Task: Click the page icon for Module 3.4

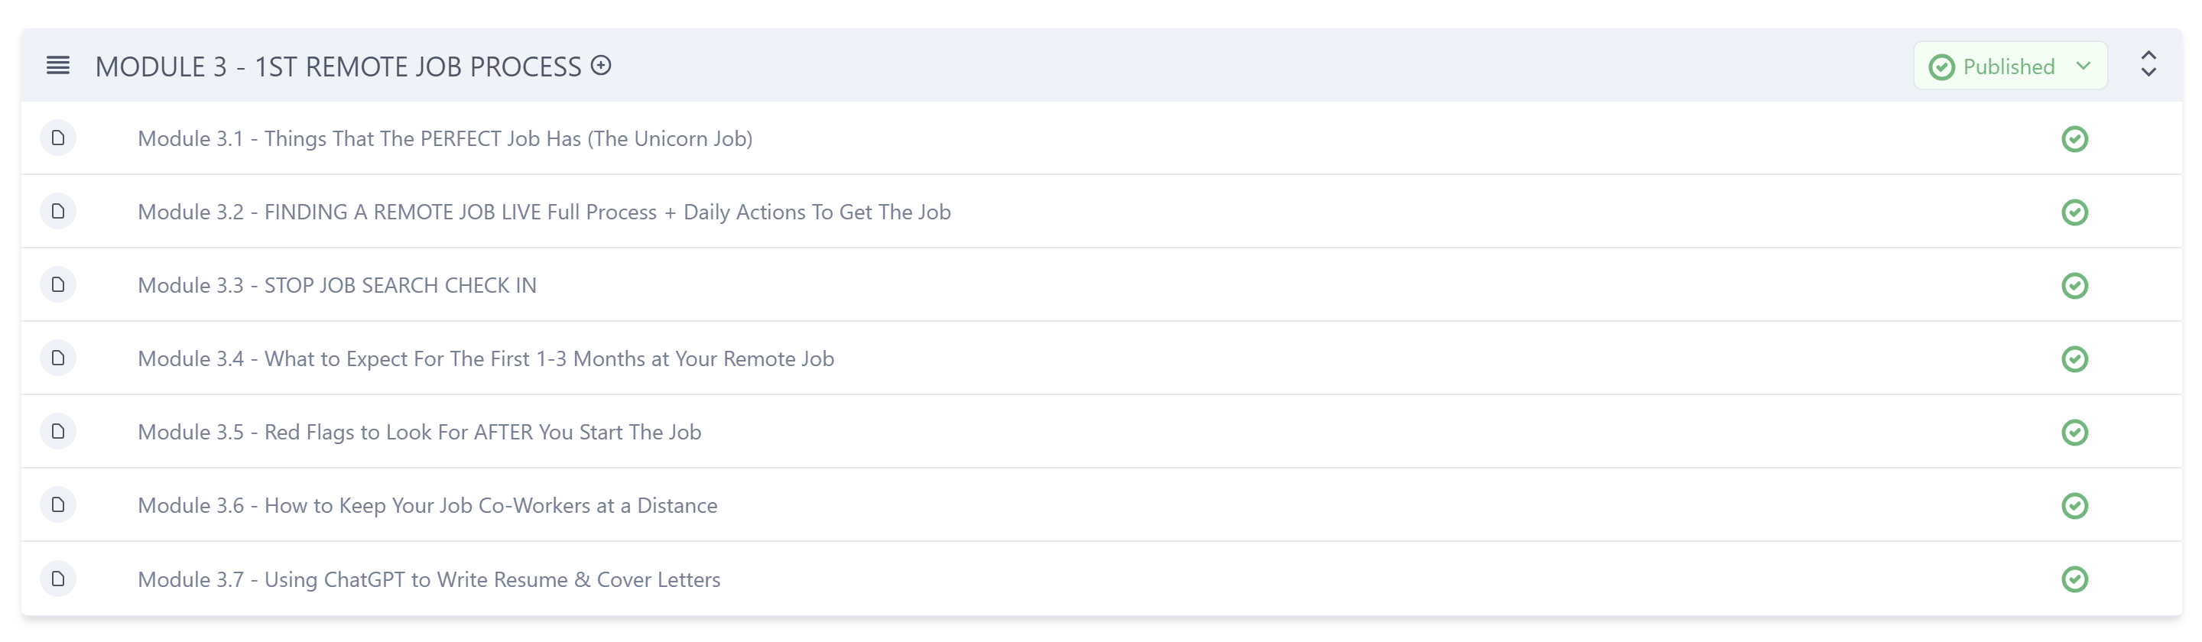Action: click(58, 358)
